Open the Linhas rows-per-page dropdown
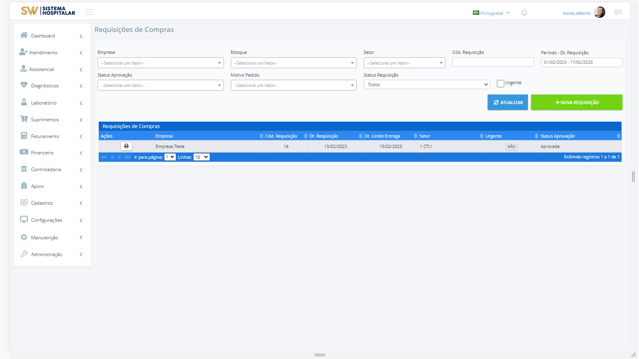639x359 pixels. click(201, 157)
